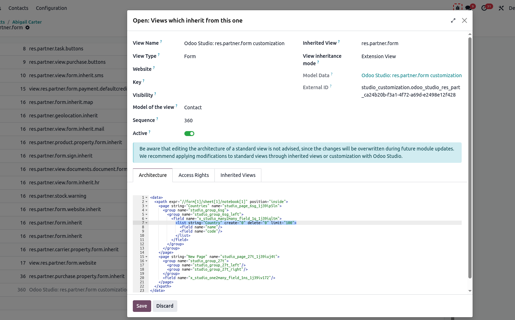Switch to the Access Rights tab
The image size is (515, 320).
click(x=194, y=175)
